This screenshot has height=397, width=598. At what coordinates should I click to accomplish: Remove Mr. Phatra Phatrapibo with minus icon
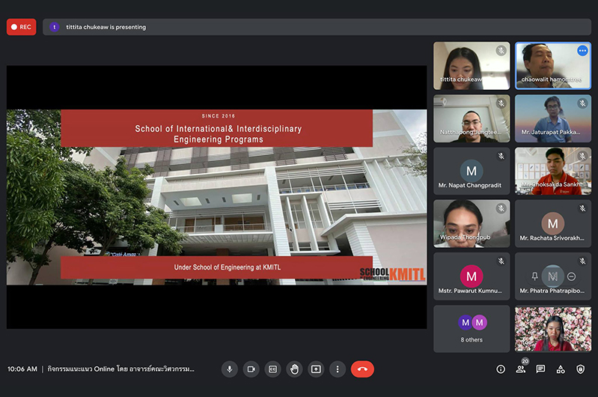(571, 276)
